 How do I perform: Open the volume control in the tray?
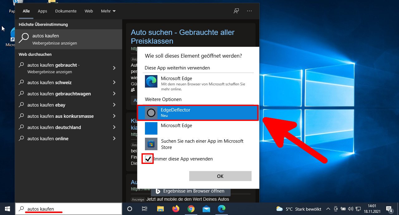pyautogui.click(x=350, y=209)
